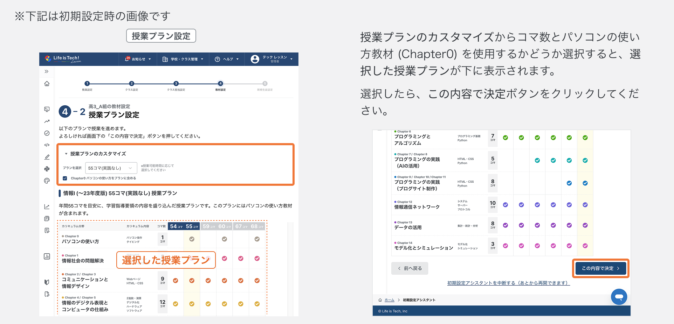Click the プログラミングの実践（ブログサイト制作）row
This screenshot has width=674, height=324.
tap(492, 183)
